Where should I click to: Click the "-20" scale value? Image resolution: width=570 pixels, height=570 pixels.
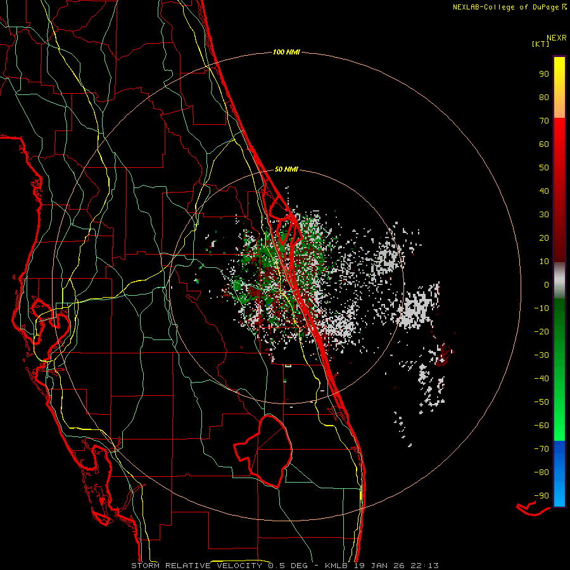click(541, 331)
